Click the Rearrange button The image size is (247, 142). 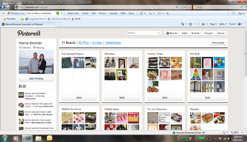pos(218,43)
